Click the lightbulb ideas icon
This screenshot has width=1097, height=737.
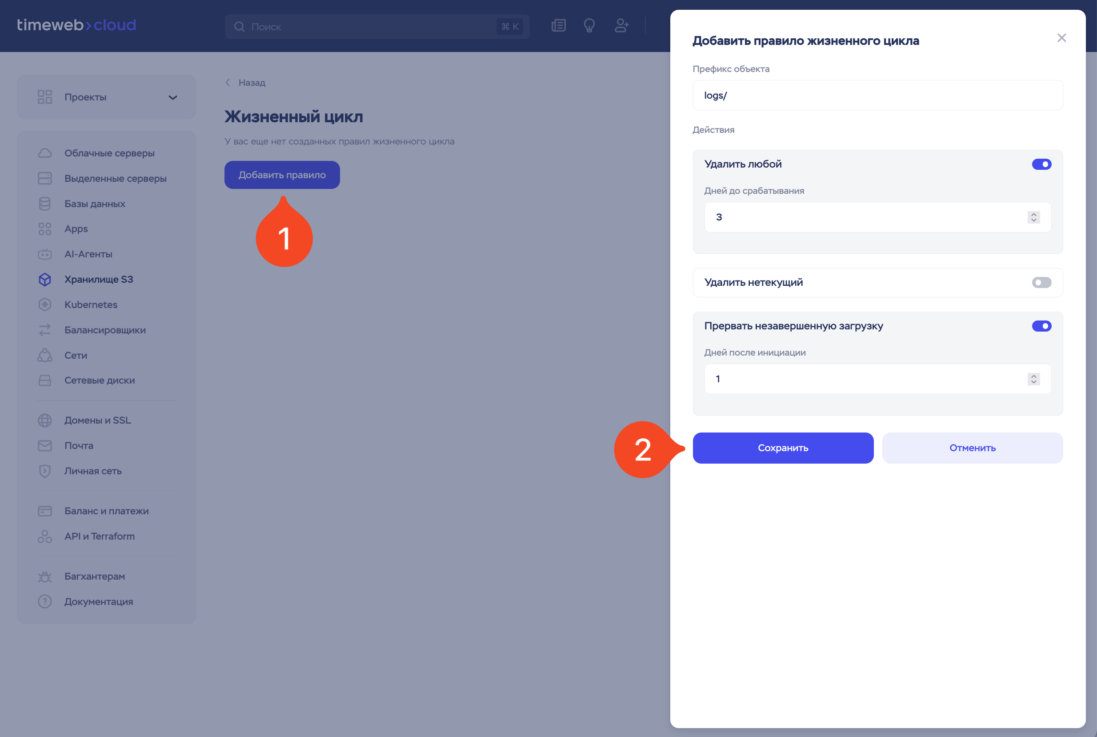(x=589, y=26)
